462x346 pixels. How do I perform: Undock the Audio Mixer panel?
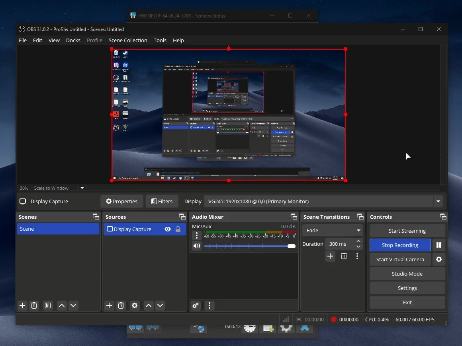tap(294, 217)
